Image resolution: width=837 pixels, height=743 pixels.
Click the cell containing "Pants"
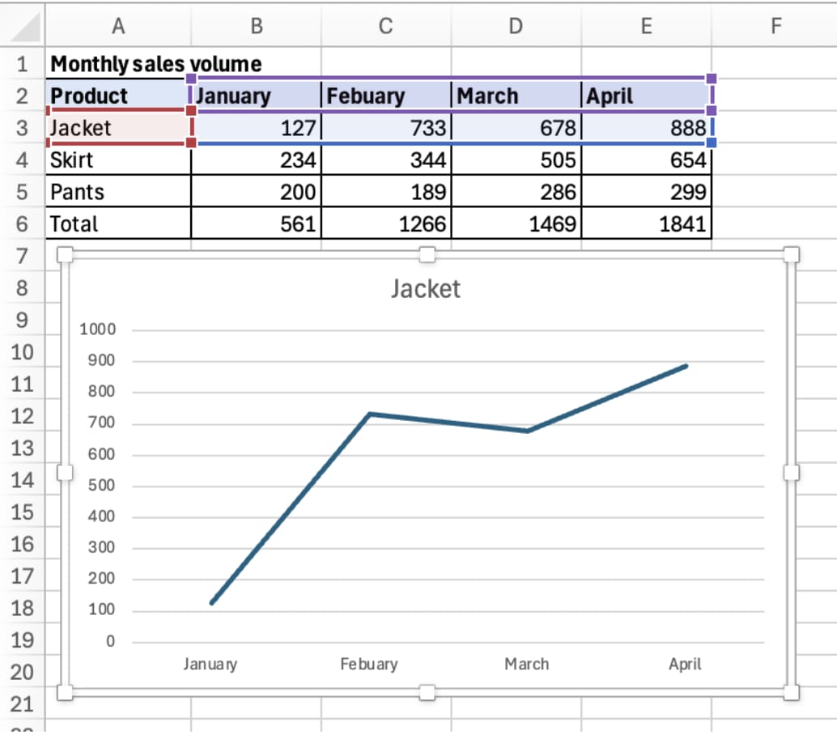(x=118, y=192)
